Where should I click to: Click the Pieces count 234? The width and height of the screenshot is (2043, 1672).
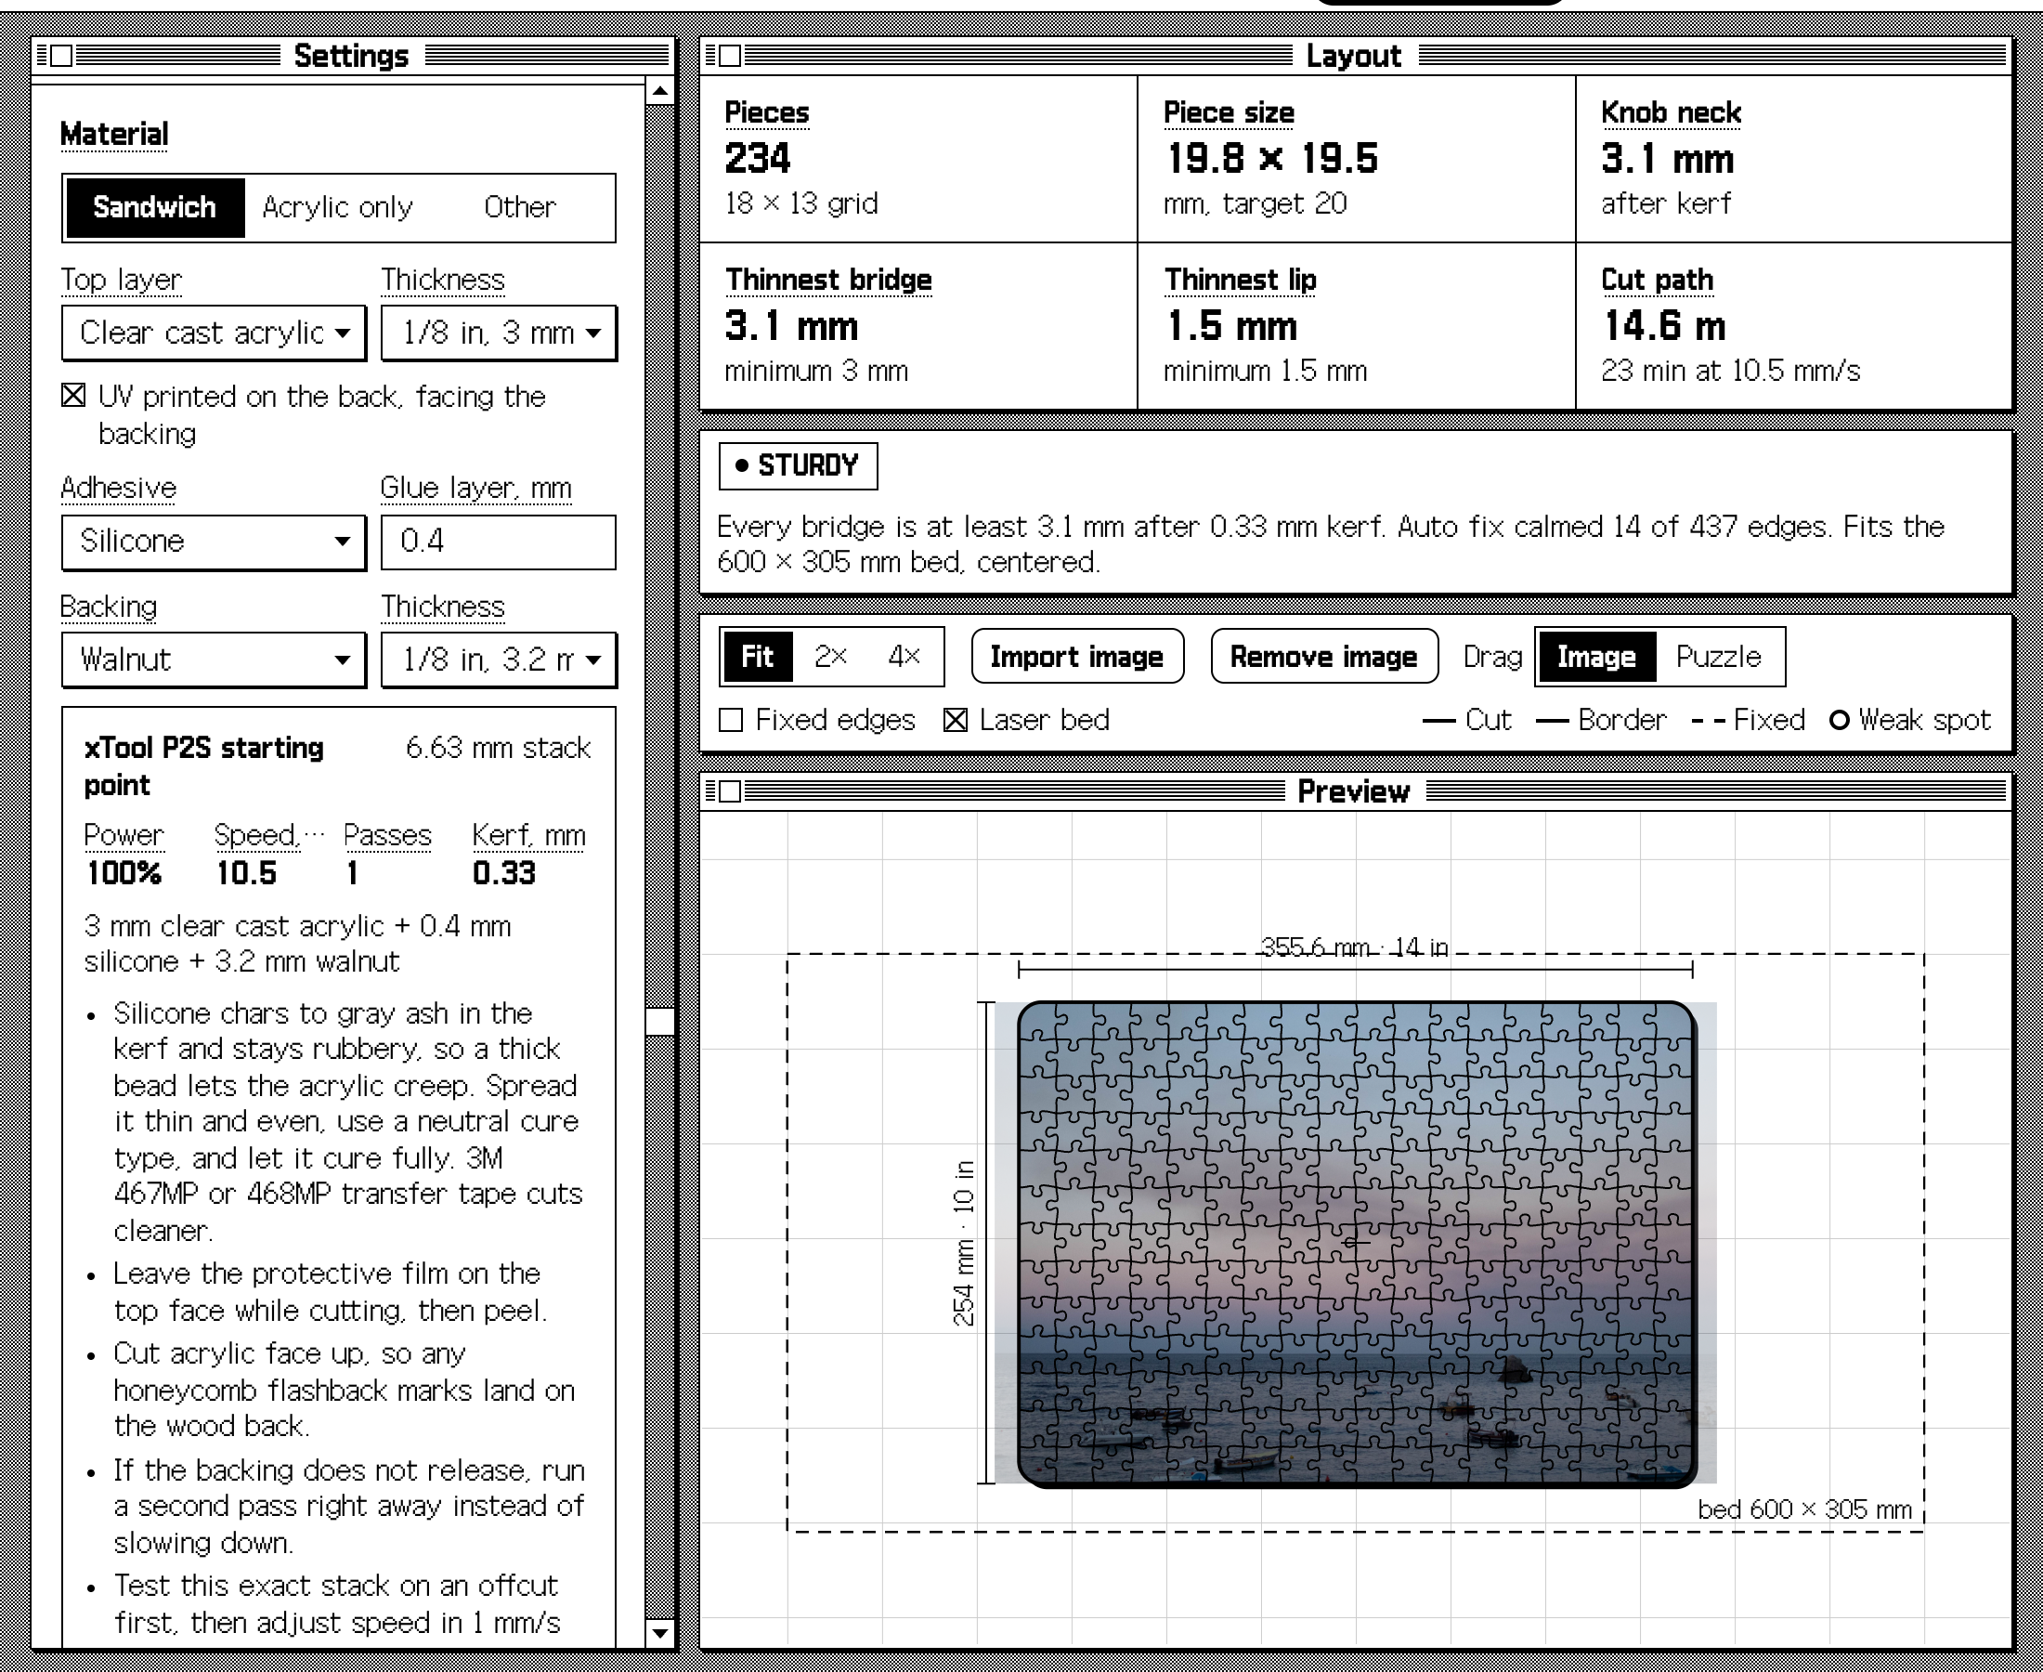(758, 159)
